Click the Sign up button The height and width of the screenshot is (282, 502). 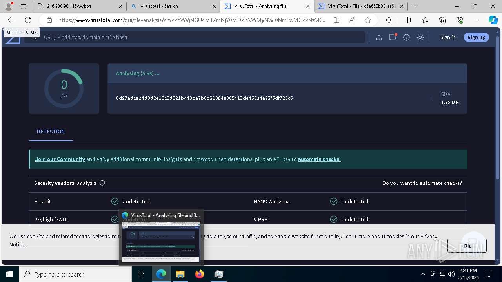click(477, 37)
